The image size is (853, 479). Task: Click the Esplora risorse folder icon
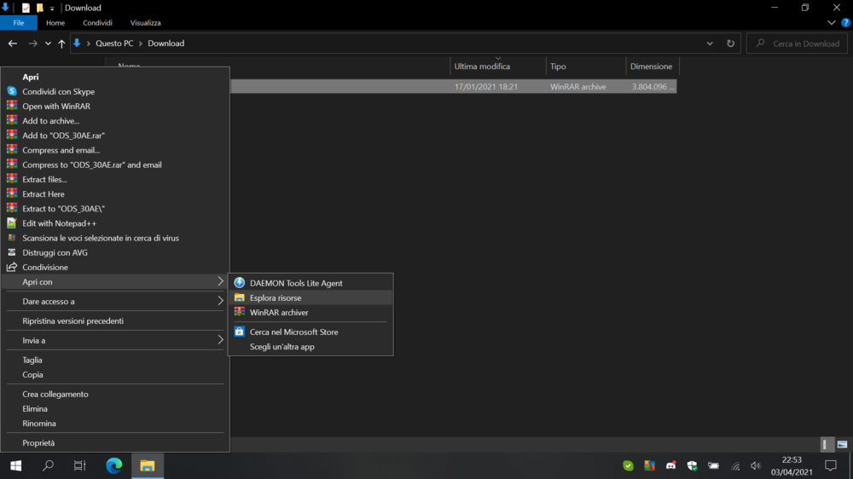[x=240, y=297]
